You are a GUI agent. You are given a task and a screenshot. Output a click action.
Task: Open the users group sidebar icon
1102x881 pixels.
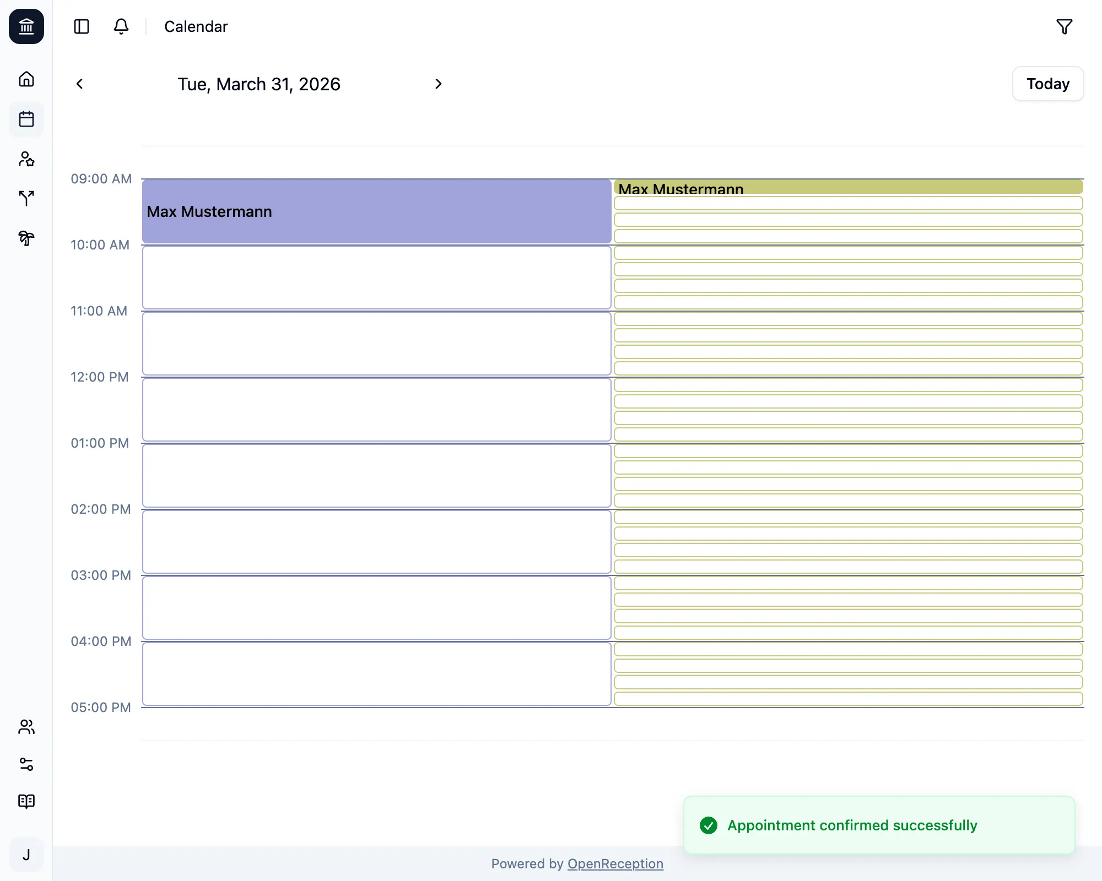tap(26, 727)
